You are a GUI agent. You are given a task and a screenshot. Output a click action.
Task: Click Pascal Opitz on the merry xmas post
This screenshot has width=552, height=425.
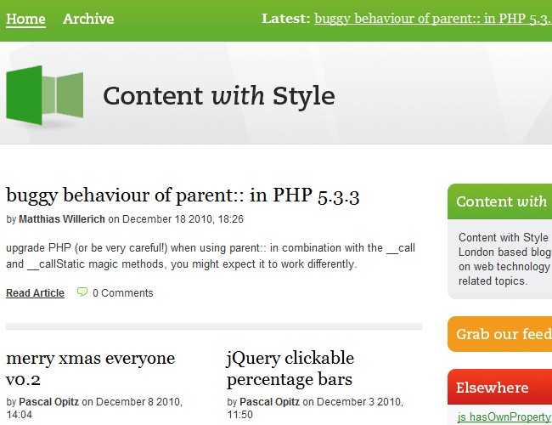point(49,402)
